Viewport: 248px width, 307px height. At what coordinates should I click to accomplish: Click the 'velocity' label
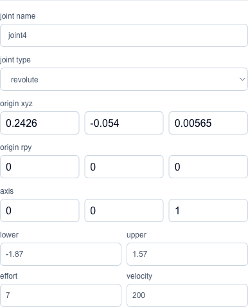click(139, 276)
